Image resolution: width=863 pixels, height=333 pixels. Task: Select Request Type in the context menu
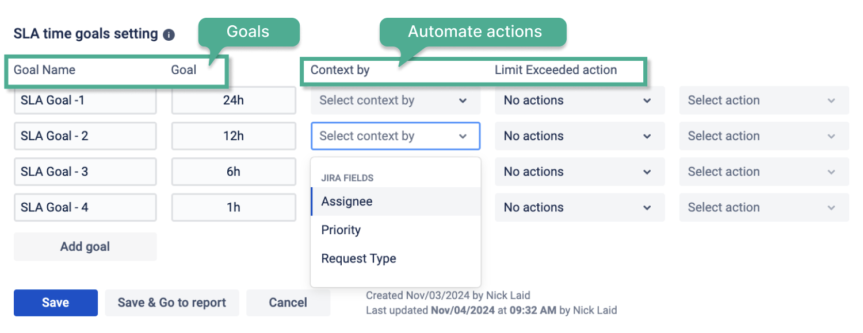(x=358, y=259)
